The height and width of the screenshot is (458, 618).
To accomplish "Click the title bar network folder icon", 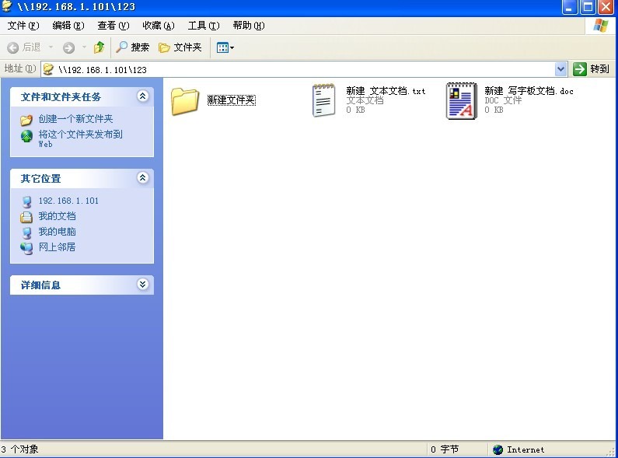I will click(x=7, y=6).
